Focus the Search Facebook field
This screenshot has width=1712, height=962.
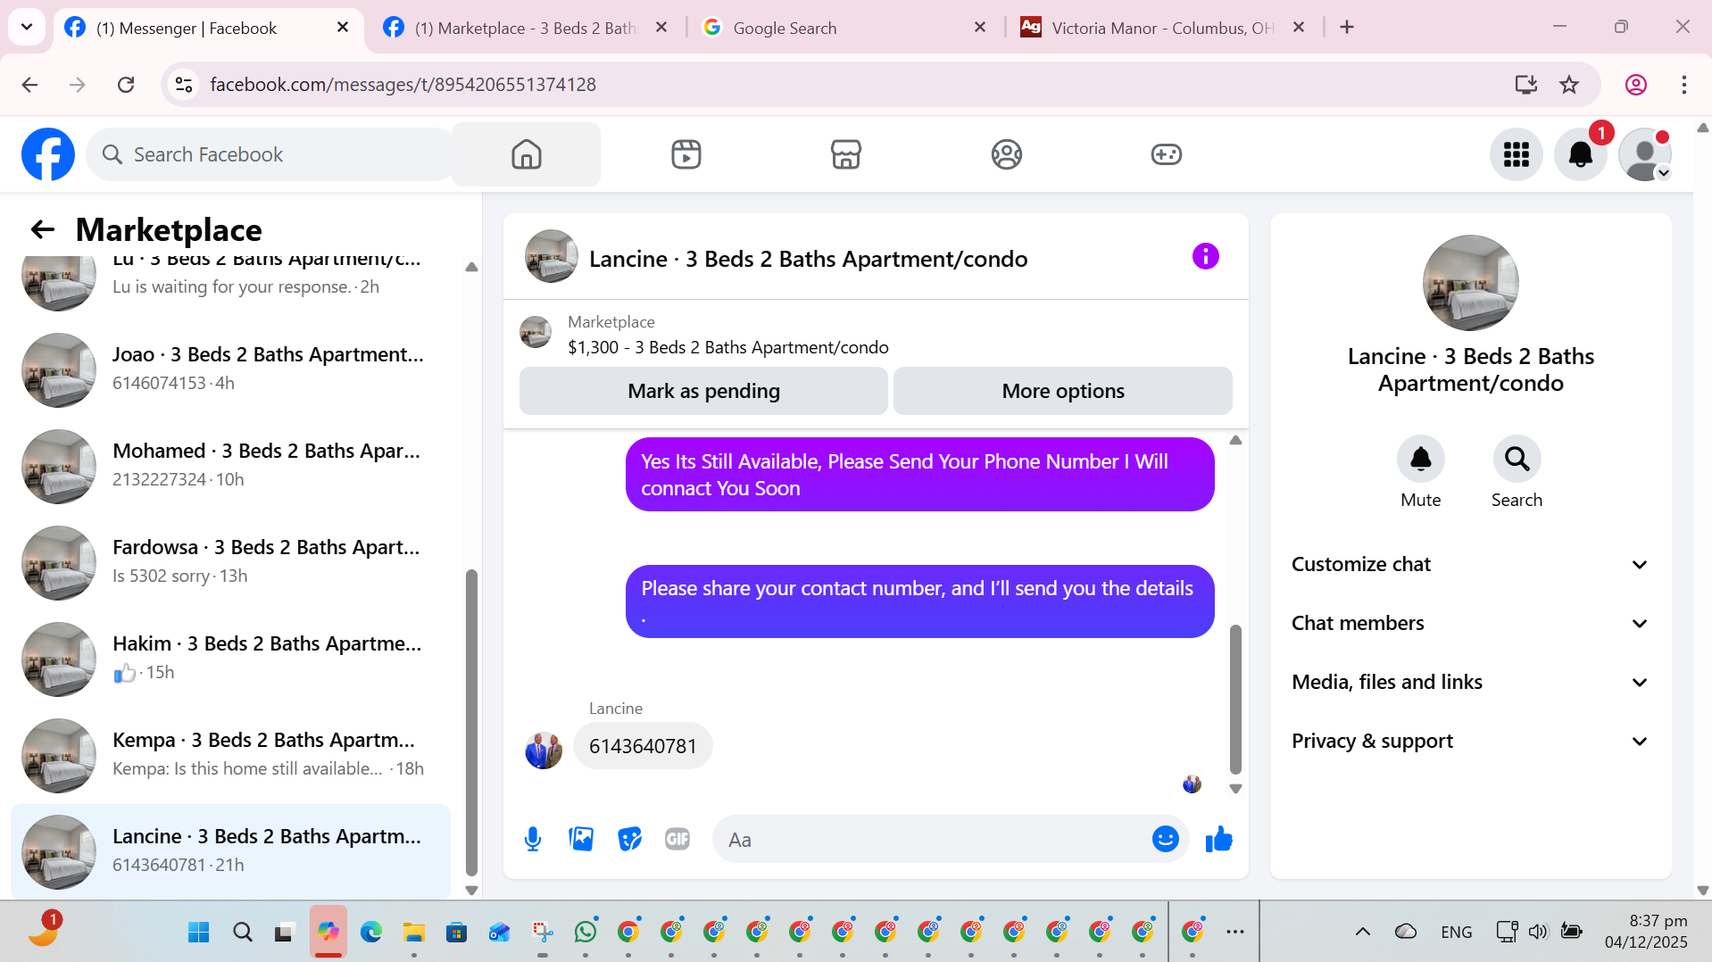pyautogui.click(x=272, y=154)
